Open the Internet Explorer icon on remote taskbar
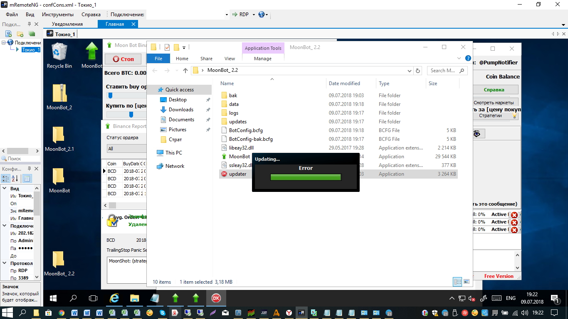 tap(114, 298)
